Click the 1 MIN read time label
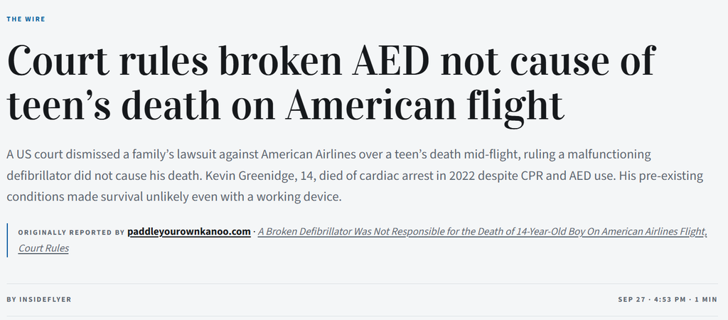 (x=706, y=299)
